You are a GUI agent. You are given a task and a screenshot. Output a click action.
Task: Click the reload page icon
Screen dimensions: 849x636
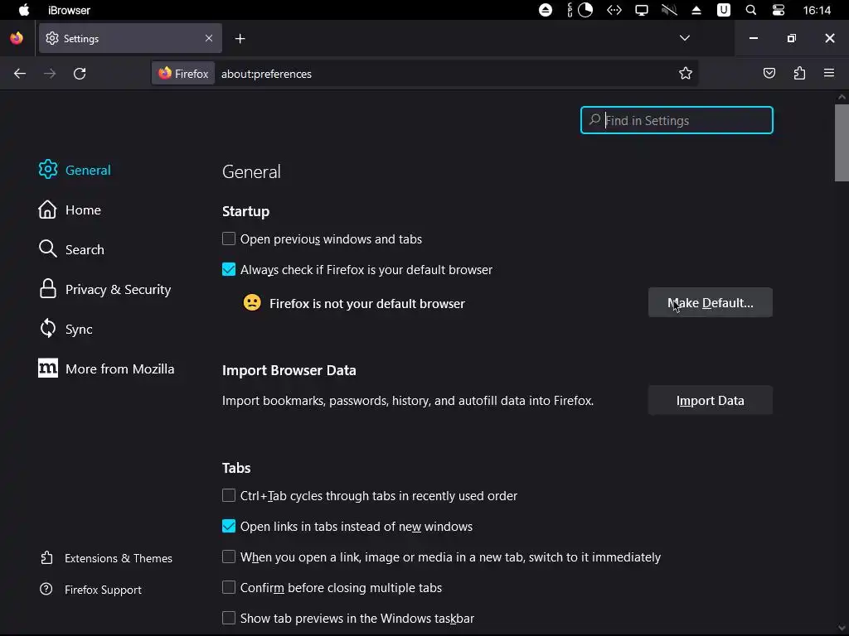click(x=80, y=74)
